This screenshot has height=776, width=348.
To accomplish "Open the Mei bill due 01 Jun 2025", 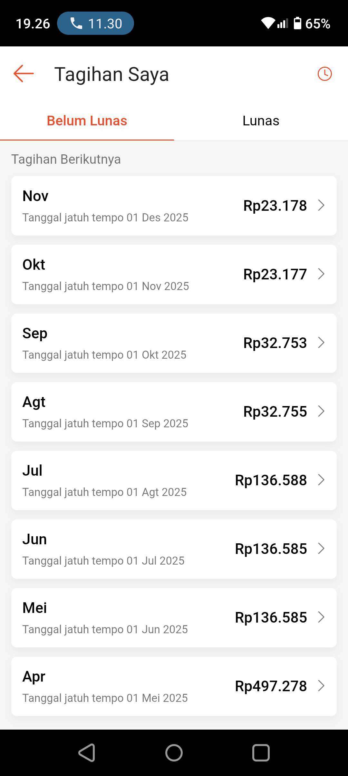I will point(174,617).
